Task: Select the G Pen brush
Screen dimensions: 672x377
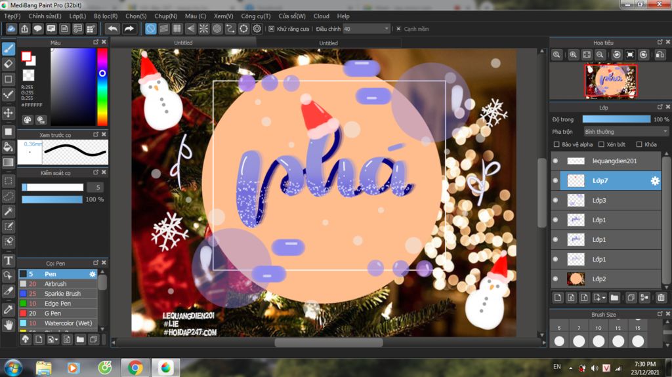Action: [58, 313]
